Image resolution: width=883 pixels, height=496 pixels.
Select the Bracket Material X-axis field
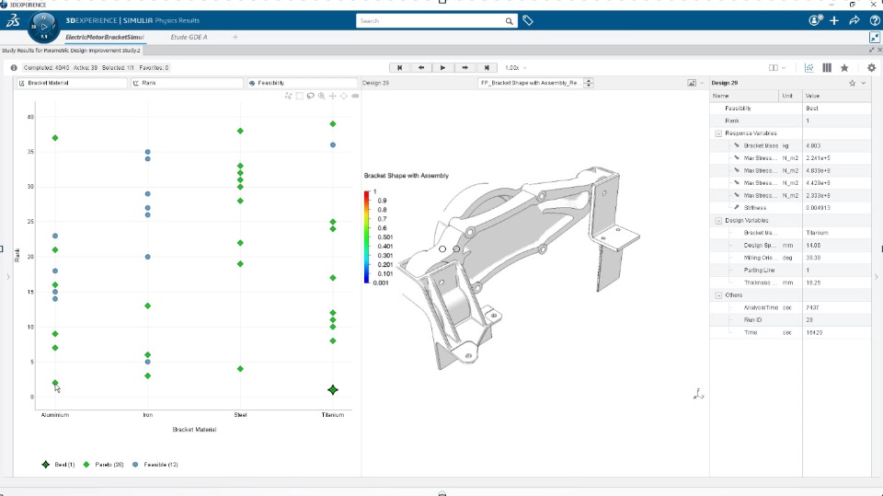[x=72, y=83]
